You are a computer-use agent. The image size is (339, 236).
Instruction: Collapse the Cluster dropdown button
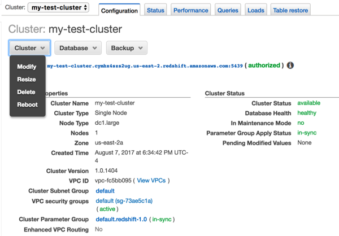(29, 48)
